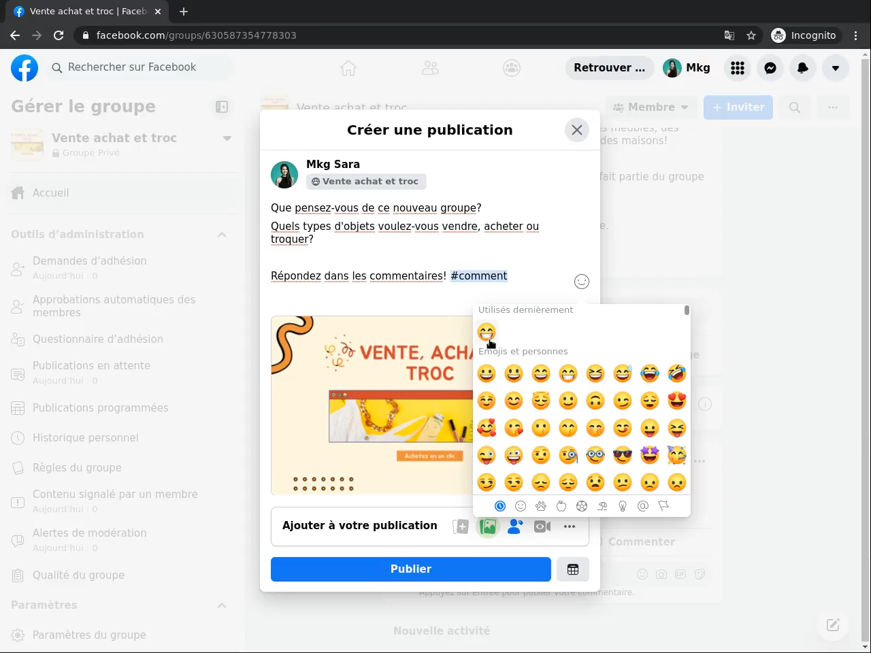Viewport: 871px width, 653px height.
Task: Open more publication options (three dots)
Action: (x=570, y=526)
